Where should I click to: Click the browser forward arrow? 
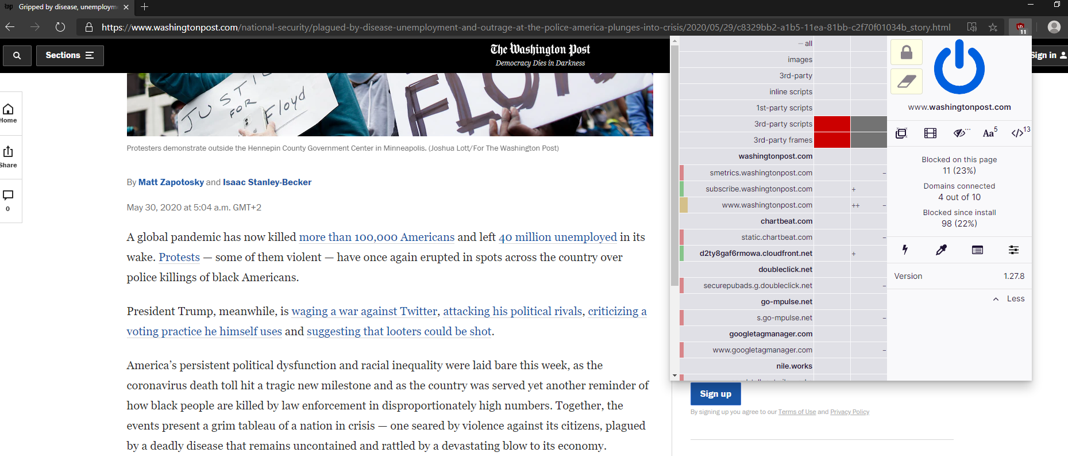tap(35, 27)
